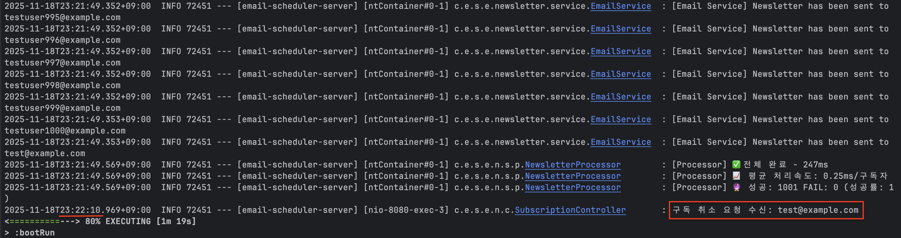This screenshot has height=238, width=901.
Task: Open EmailService link for the testuser1000 log entry
Action: tap(620, 120)
